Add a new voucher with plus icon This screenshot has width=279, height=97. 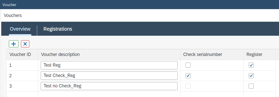14,44
